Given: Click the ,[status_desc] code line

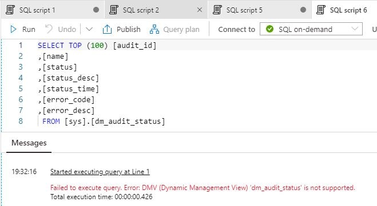Looking at the screenshot, I should [x=68, y=78].
